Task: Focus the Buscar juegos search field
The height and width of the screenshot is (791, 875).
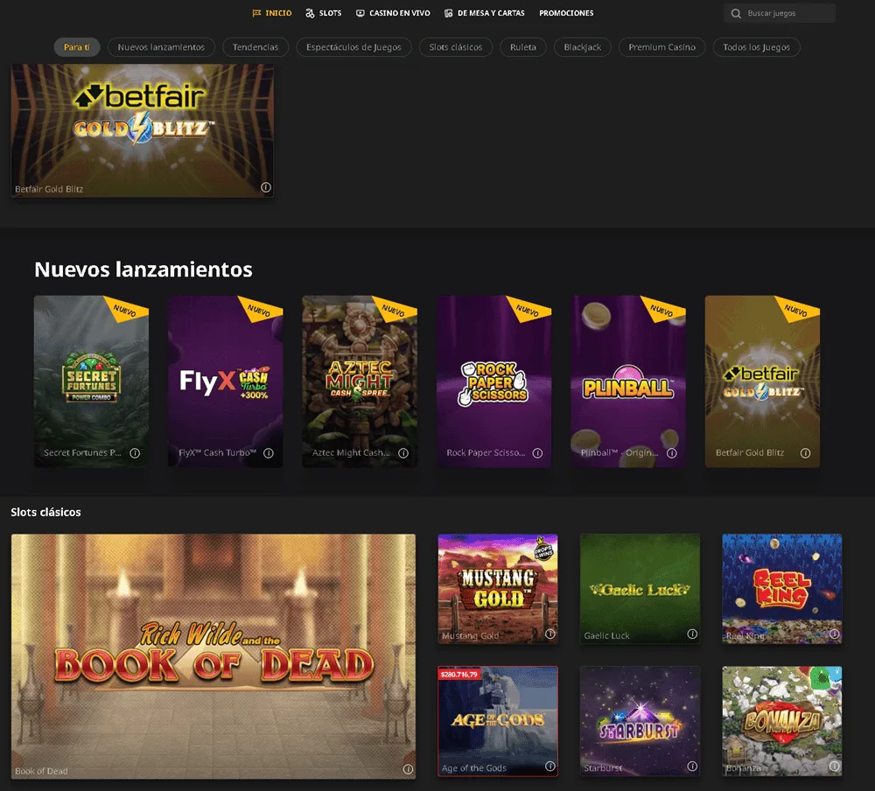Action: [780, 13]
